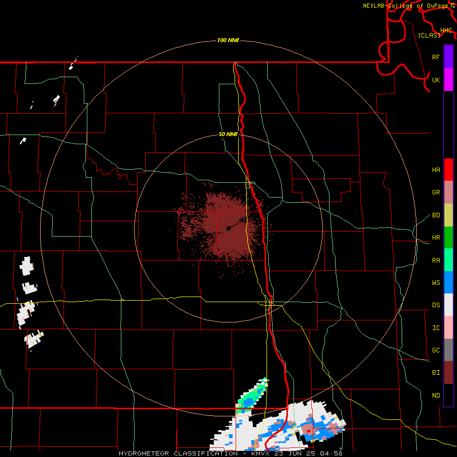The width and height of the screenshot is (457, 457).
Task: Click the red HA hail legend swatch
Action: click(448, 170)
